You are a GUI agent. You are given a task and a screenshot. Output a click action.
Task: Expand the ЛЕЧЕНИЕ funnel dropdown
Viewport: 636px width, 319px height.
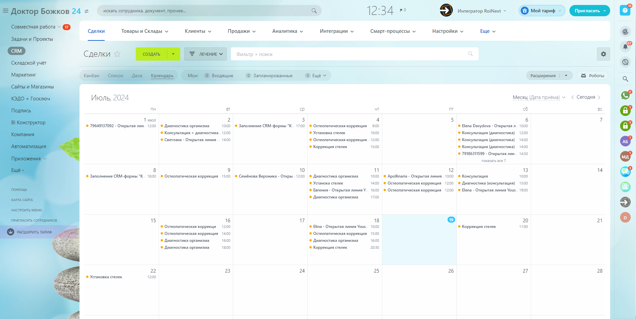pyautogui.click(x=205, y=54)
